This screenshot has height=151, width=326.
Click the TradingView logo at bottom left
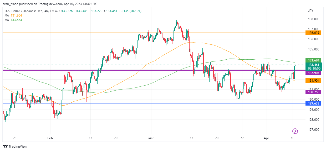pos(15,146)
